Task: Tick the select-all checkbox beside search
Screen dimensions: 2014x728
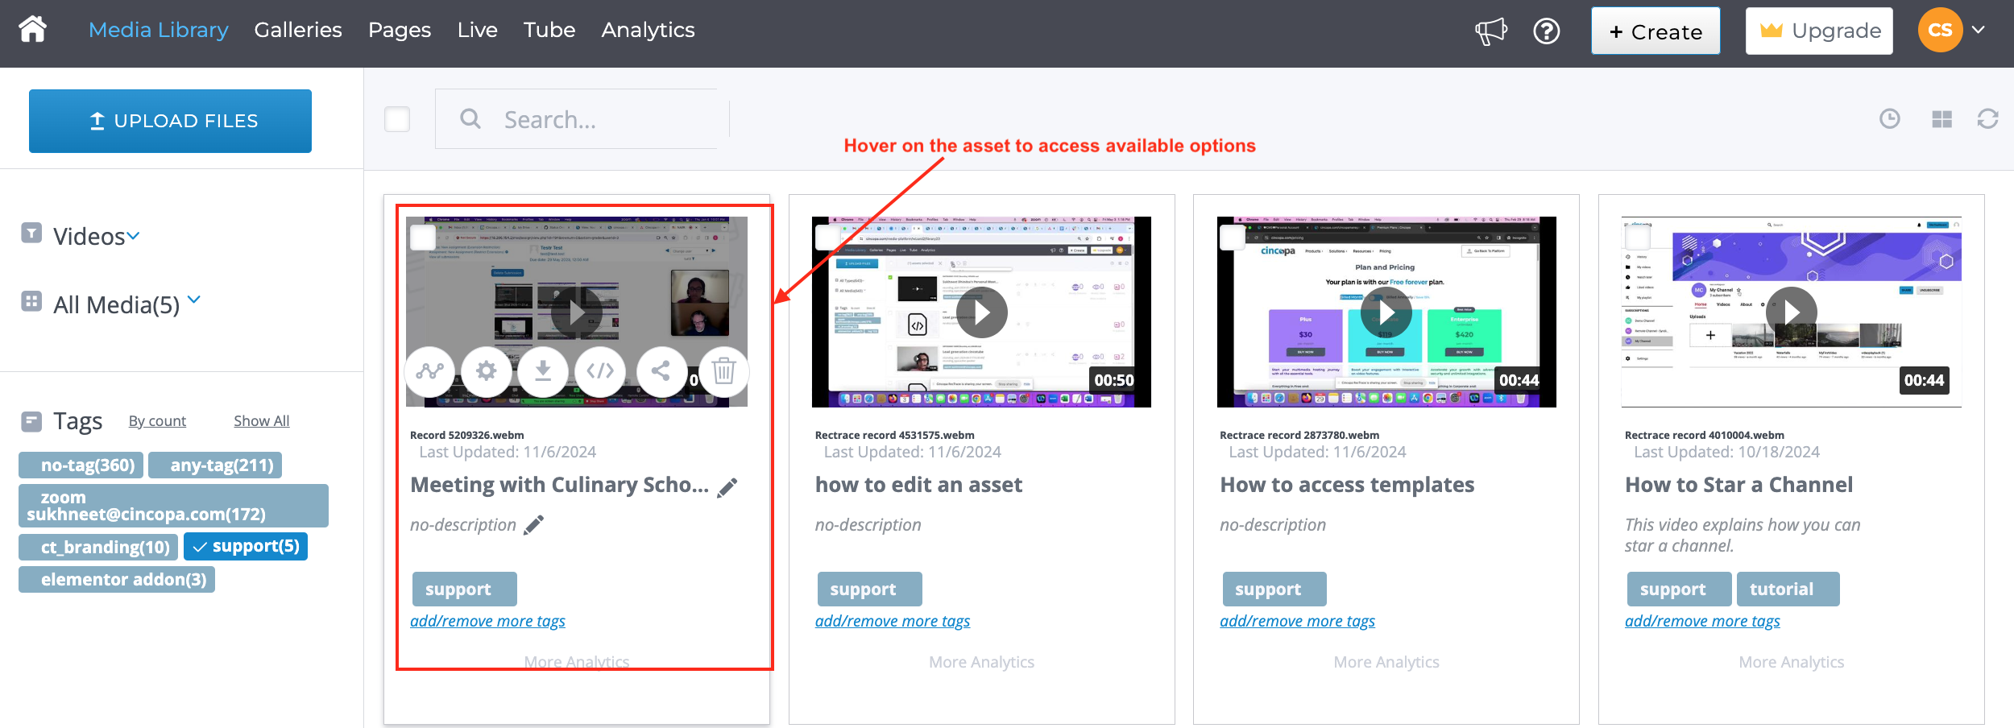Action: (x=397, y=119)
